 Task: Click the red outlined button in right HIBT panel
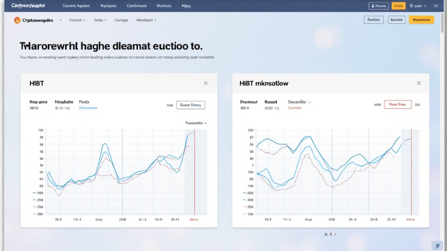(x=397, y=105)
